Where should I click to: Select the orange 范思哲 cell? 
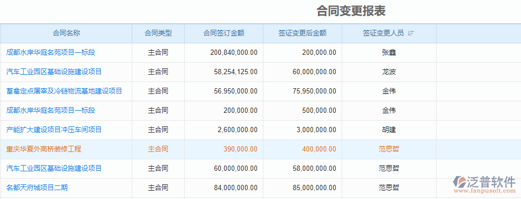389,149
